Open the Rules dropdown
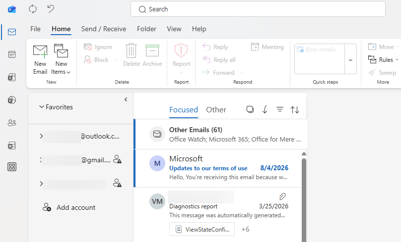 click(383, 60)
